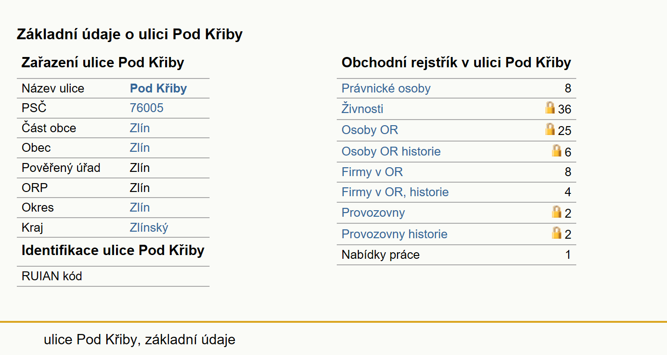Follow the Osoby OR link
Image resolution: width=667 pixels, height=355 pixels.
[370, 130]
